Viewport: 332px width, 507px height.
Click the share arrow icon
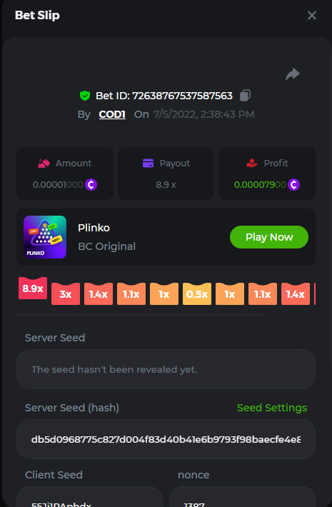pyautogui.click(x=293, y=74)
